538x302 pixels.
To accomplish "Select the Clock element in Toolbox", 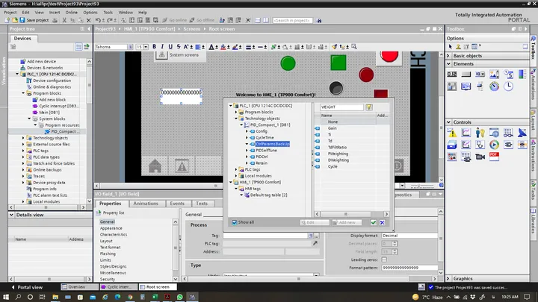I will click(508, 86).
